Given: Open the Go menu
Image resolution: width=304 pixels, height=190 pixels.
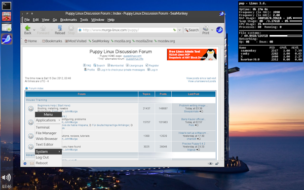Looking at the screenshot, I should pyautogui.click(x=55, y=20).
